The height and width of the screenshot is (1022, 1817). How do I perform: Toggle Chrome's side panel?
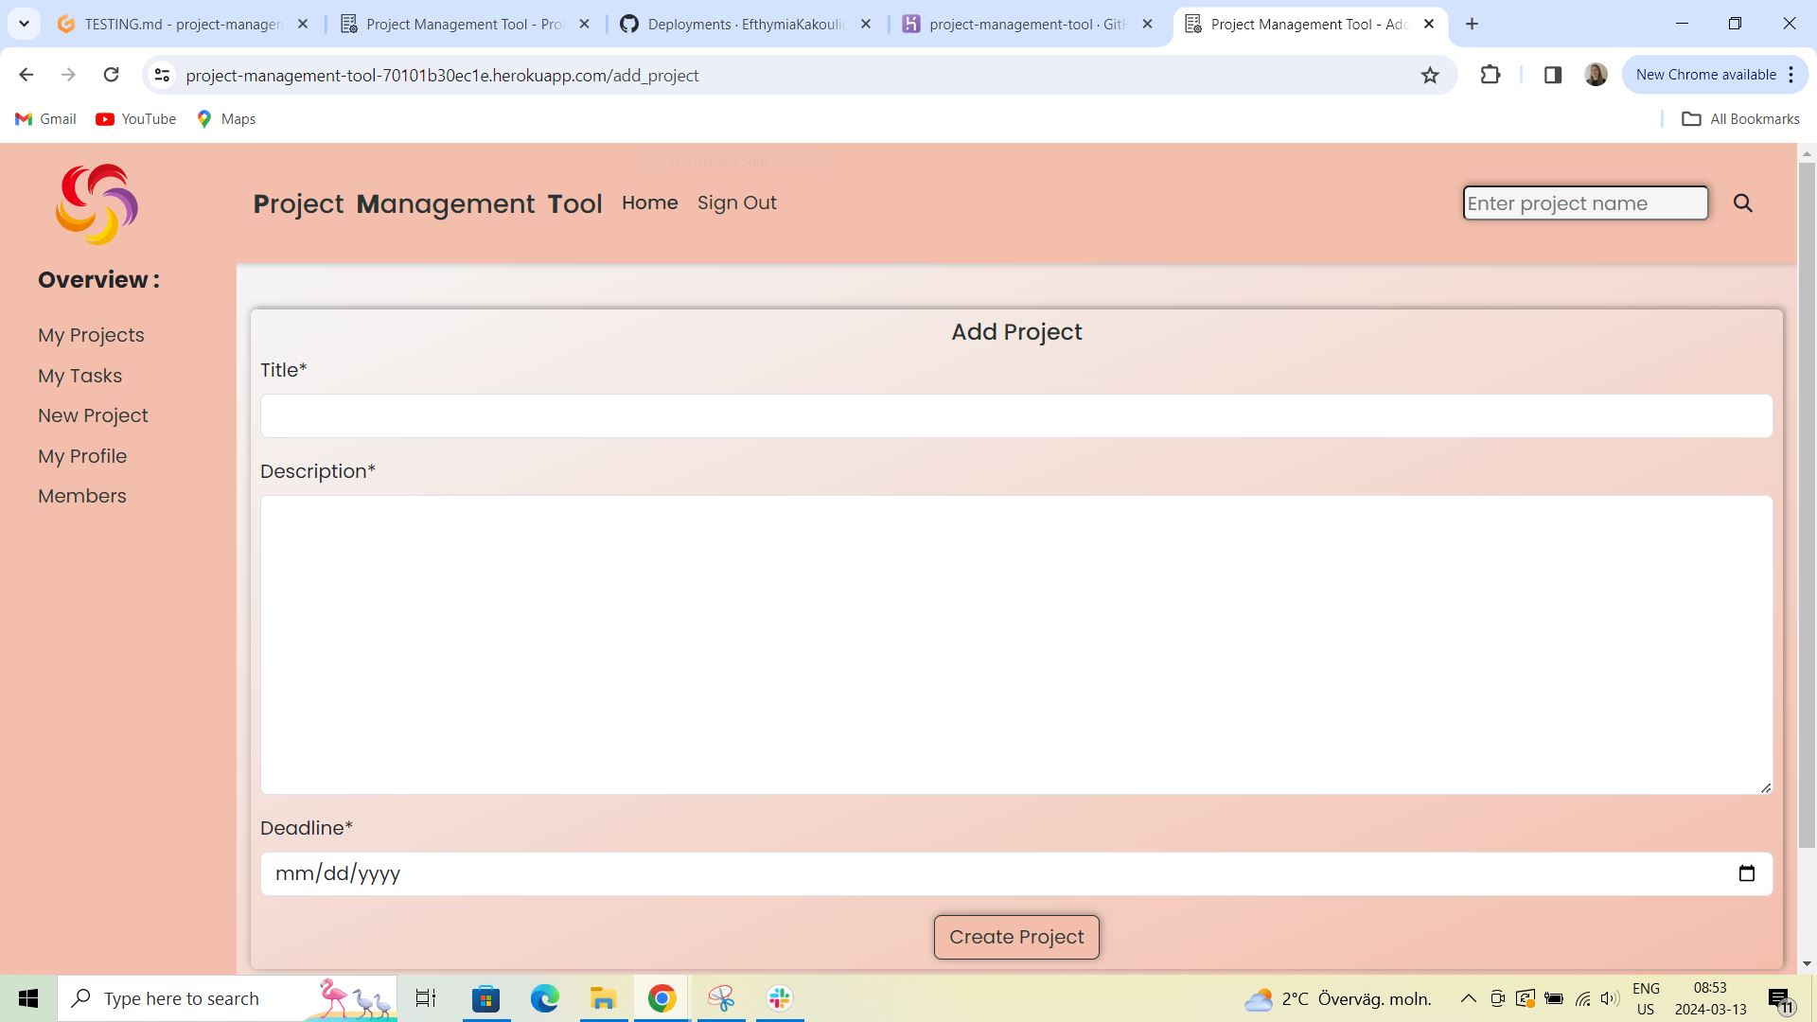click(1553, 75)
